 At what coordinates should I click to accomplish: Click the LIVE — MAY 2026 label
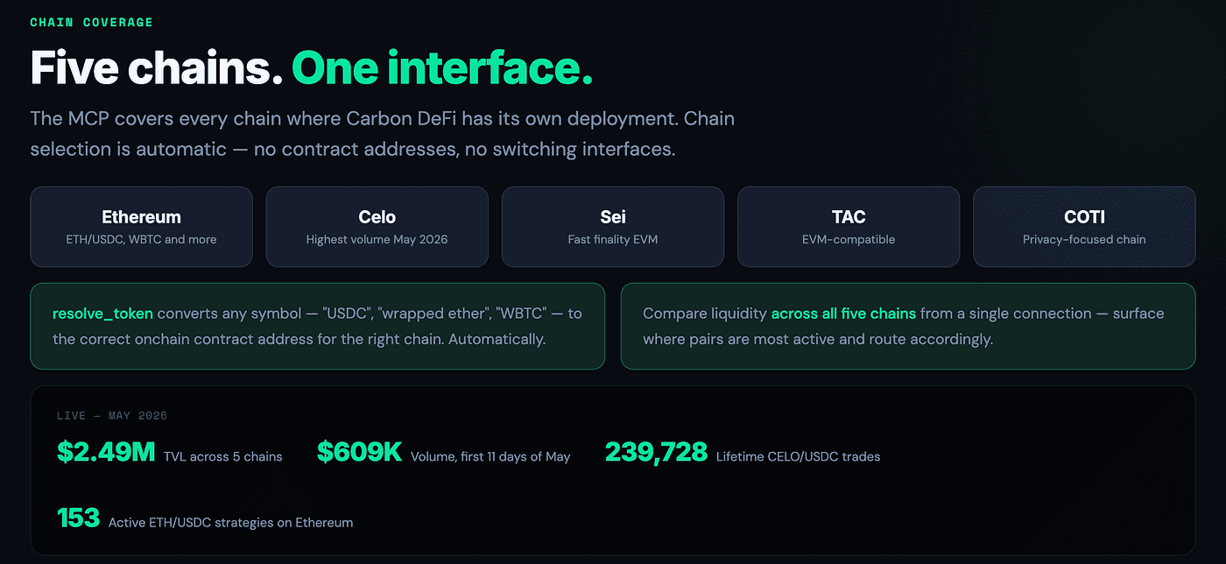point(112,416)
